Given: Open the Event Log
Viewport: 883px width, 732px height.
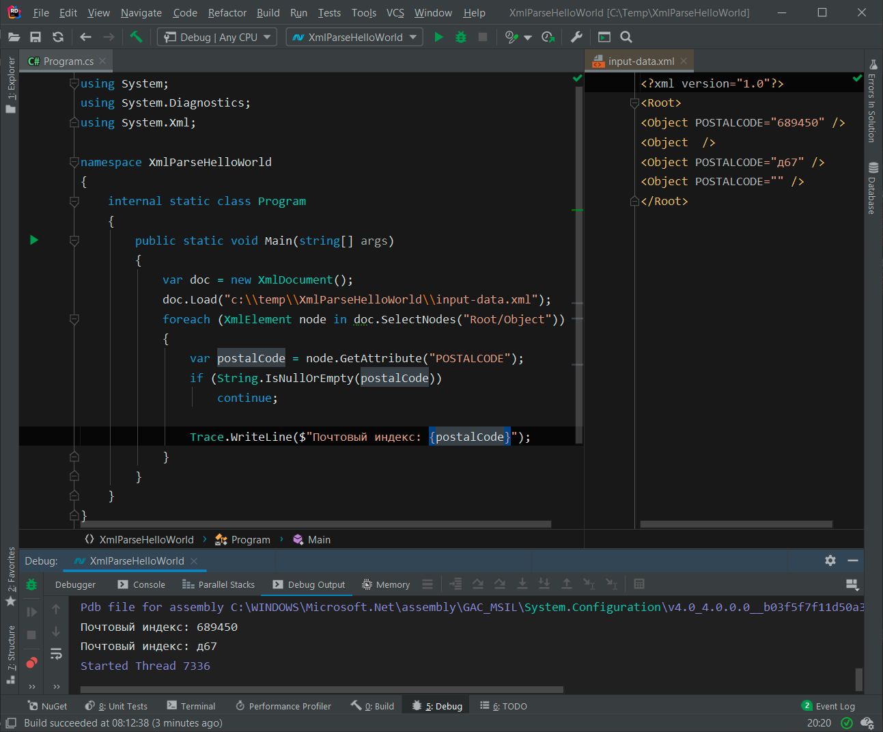Looking at the screenshot, I should tap(828, 706).
